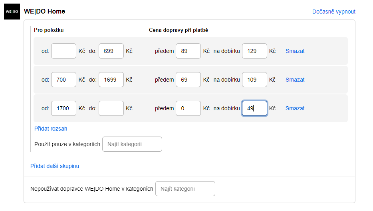Image resolution: width=373 pixels, height=211 pixels.
Task: Click Přidat další skupinu link
Action: [55, 166]
